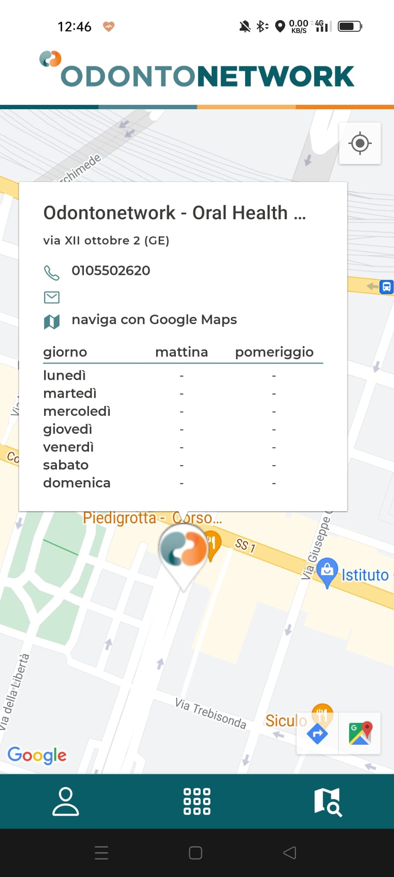Tap the mattina column header

click(x=181, y=352)
